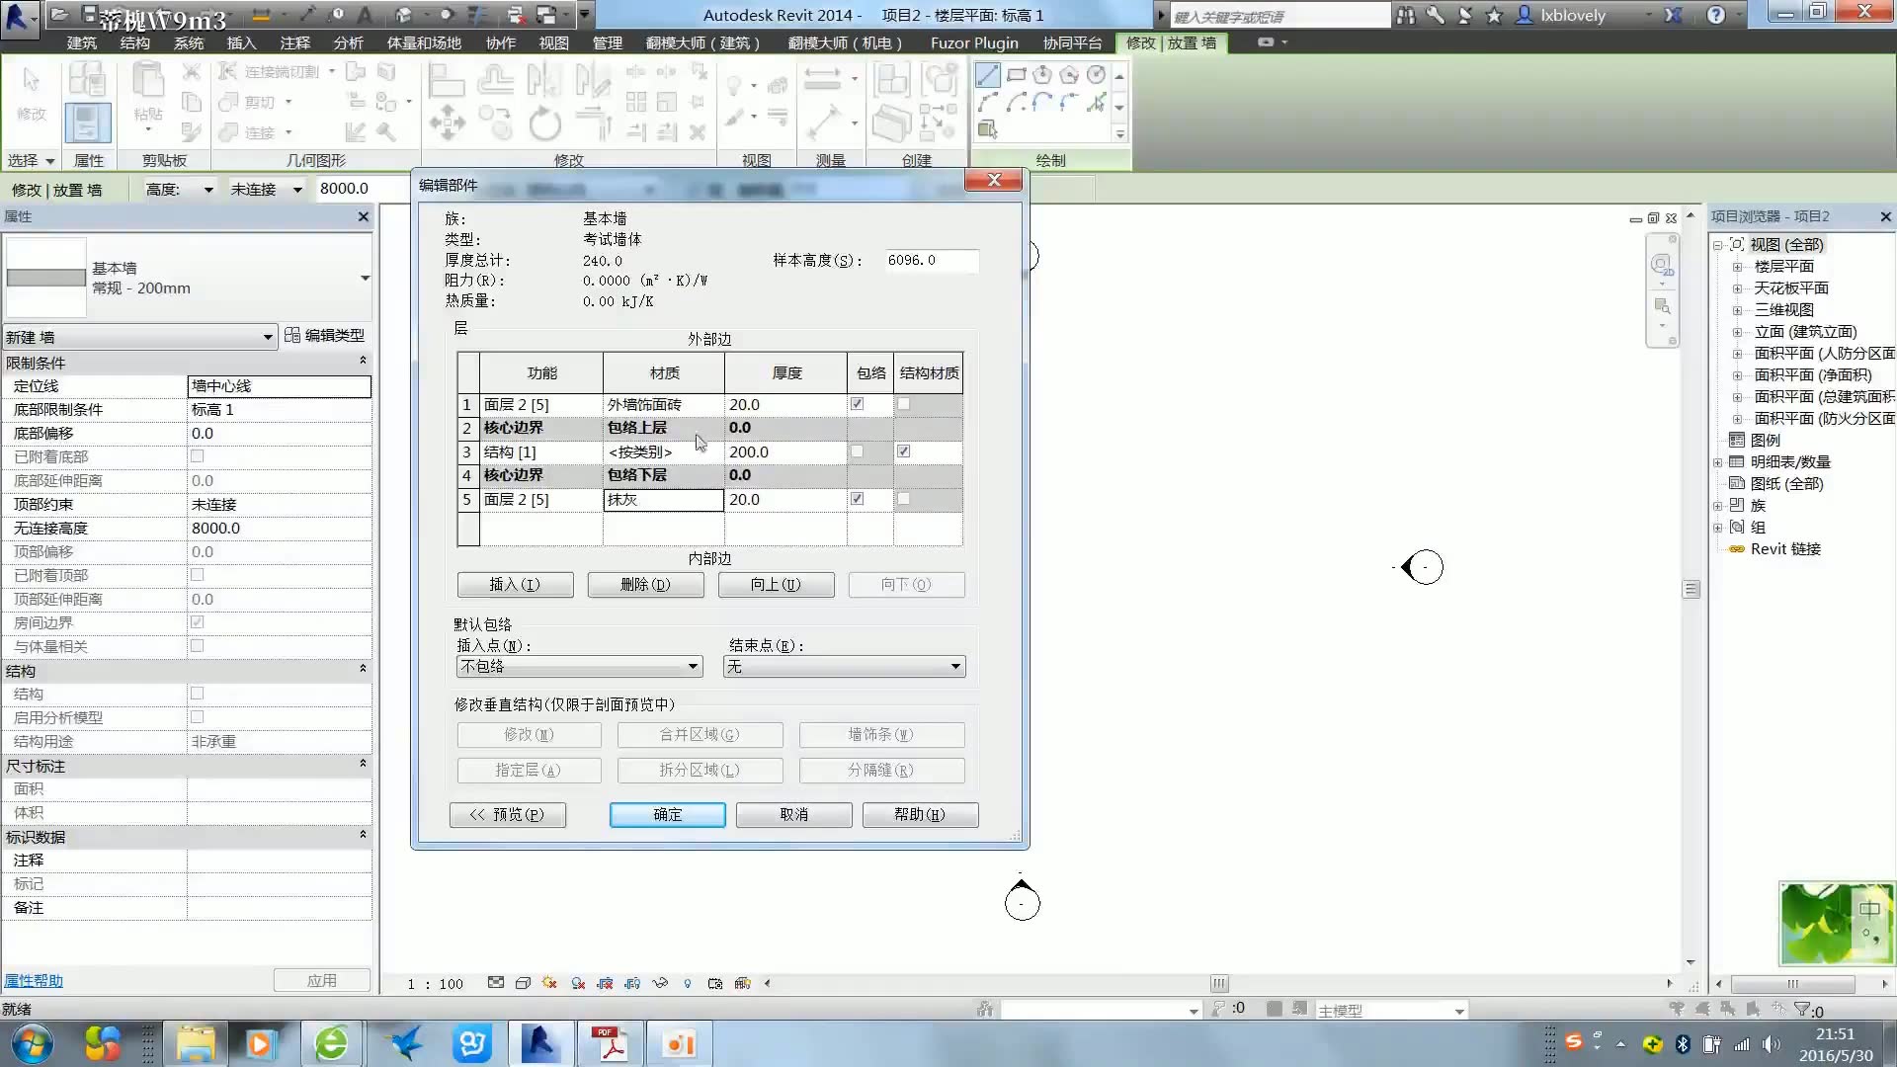Enable 结构材质 checkbox for layer 5 抹灰

902,499
